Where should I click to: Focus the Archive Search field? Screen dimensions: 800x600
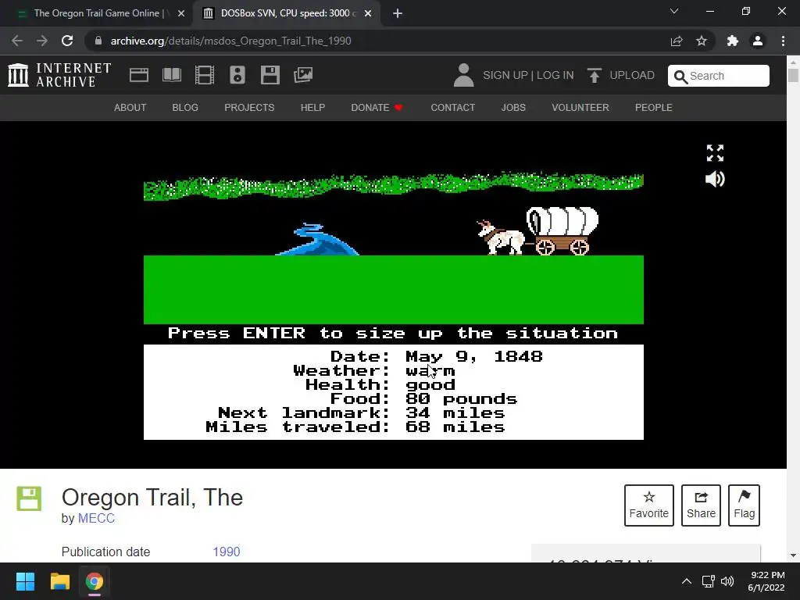tap(719, 76)
